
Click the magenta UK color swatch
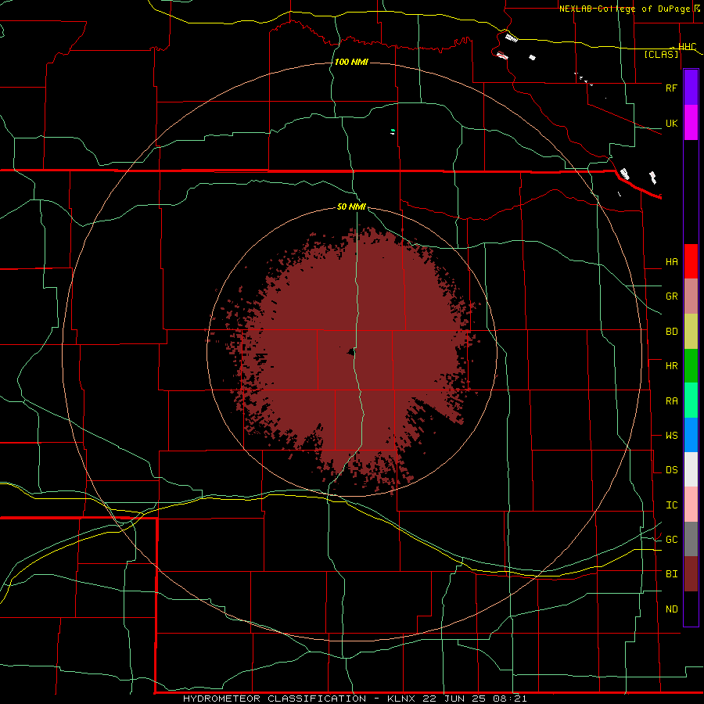691,123
